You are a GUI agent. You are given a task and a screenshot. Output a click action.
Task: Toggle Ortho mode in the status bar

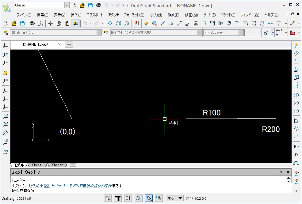tap(128, 198)
